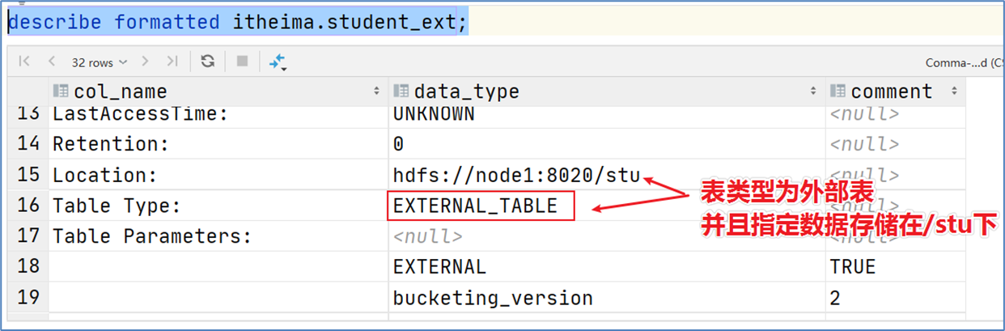Open the compare/pin results icon

(278, 62)
